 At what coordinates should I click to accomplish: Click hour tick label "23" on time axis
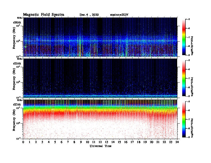171,142
